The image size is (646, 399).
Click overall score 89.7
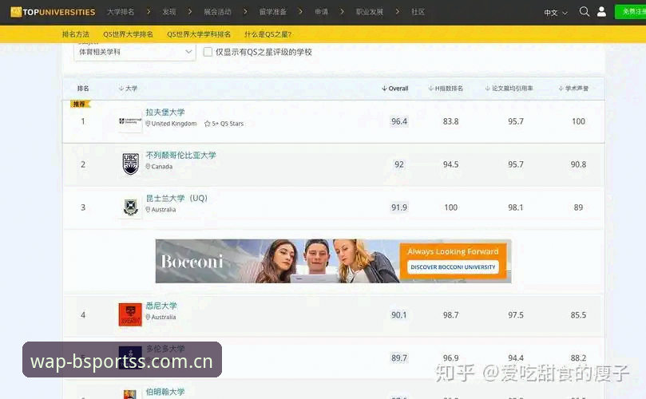coord(399,358)
